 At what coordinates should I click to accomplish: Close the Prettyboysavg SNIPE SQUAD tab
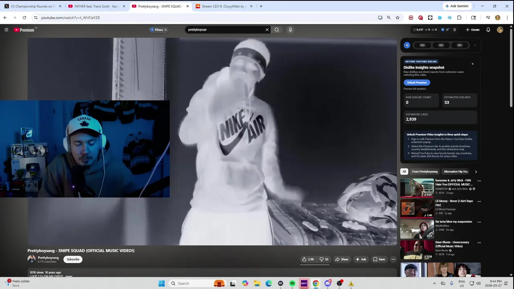pyautogui.click(x=188, y=6)
